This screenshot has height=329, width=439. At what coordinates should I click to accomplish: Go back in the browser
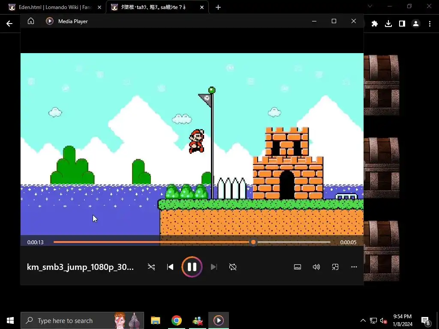[9, 24]
